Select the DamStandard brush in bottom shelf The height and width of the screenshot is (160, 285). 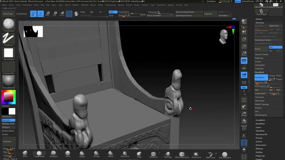(224, 155)
